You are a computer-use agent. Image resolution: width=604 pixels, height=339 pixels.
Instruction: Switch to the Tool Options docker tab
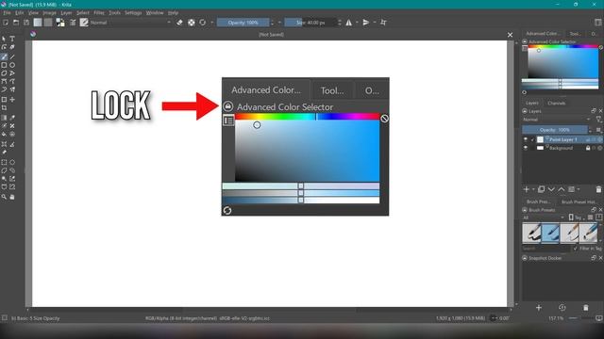pos(575,34)
